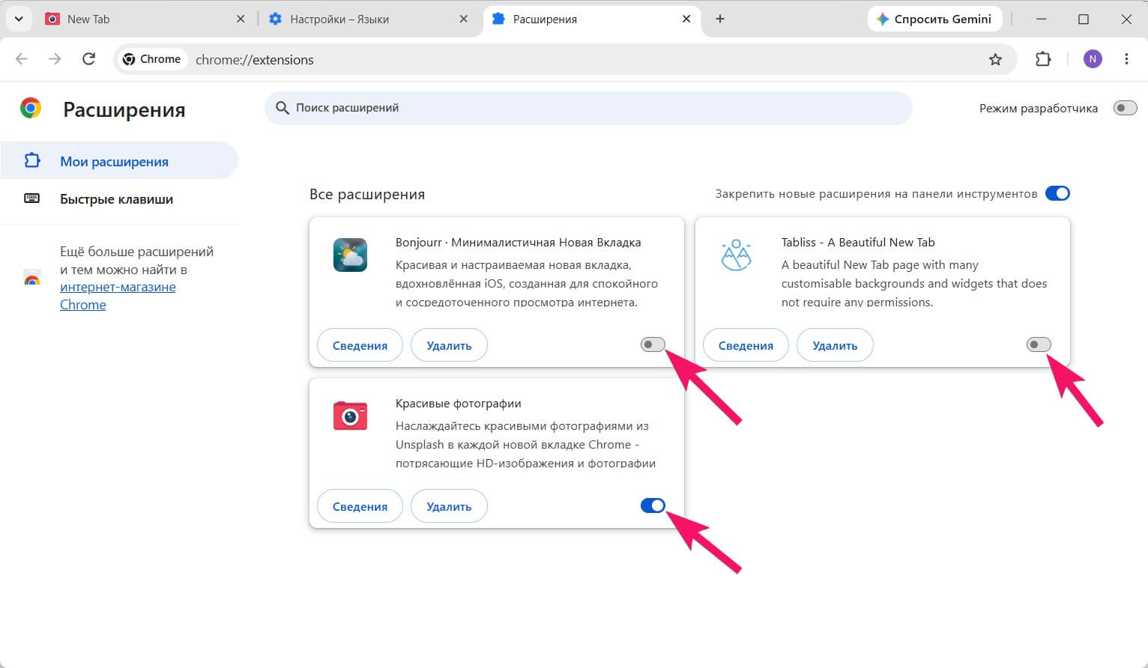This screenshot has width=1148, height=668.
Task: Click the forward navigation arrow
Action: click(x=55, y=59)
